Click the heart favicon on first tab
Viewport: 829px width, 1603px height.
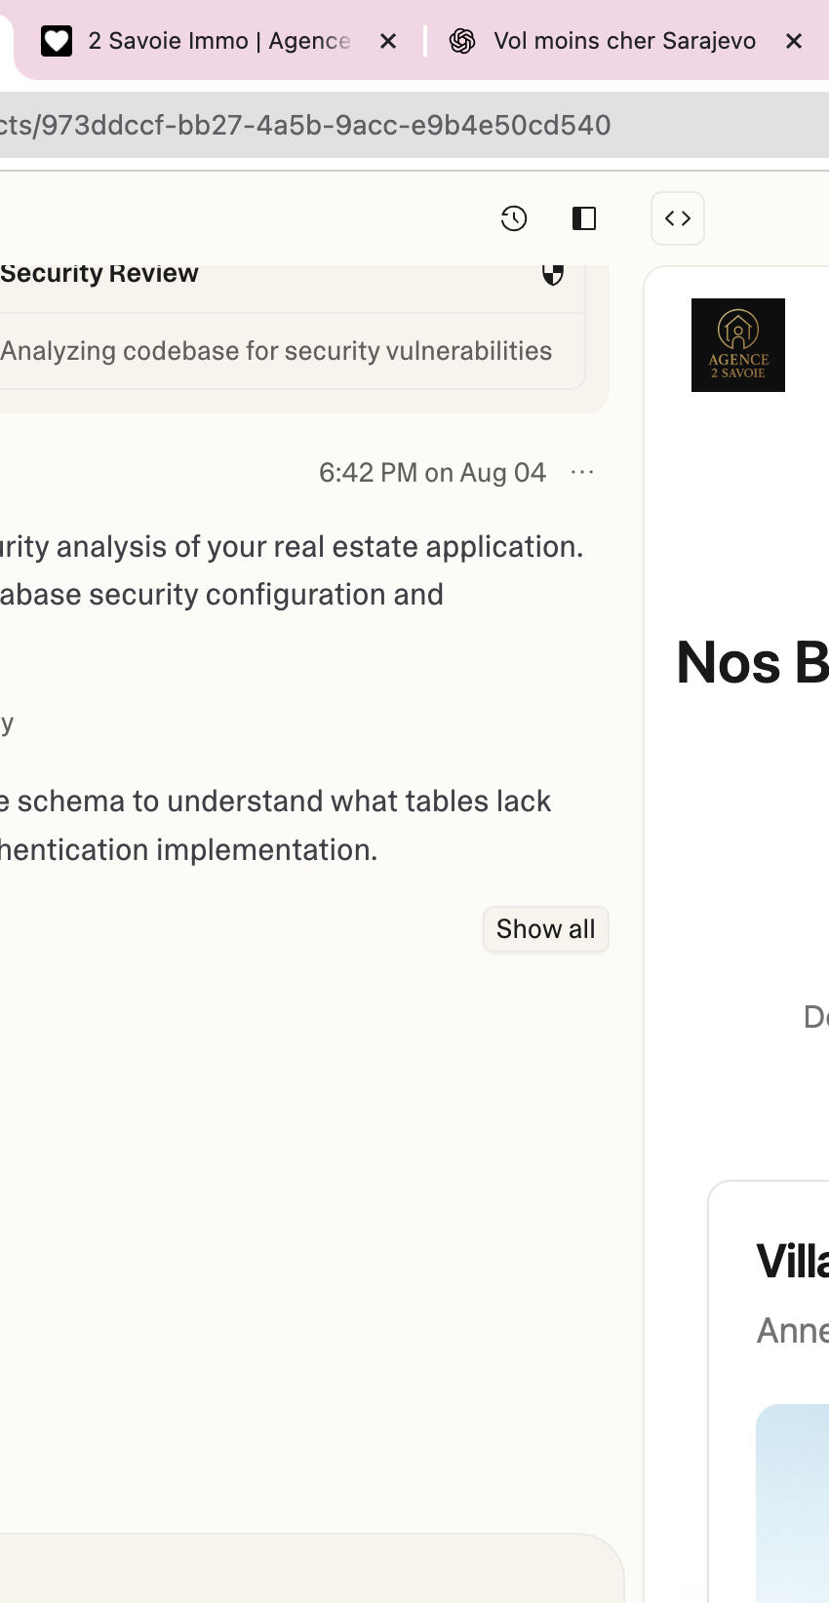(57, 41)
